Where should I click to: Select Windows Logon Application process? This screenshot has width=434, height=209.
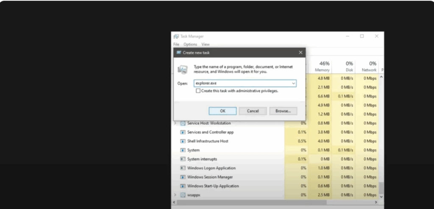(x=211, y=168)
